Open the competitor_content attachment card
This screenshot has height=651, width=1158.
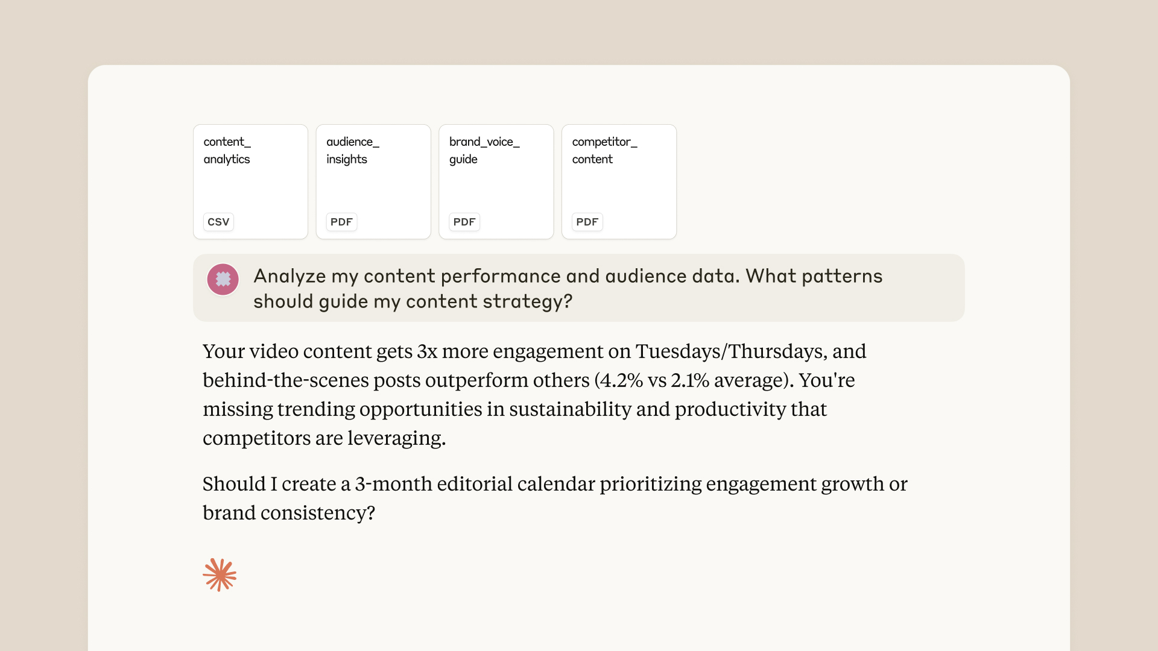pyautogui.click(x=619, y=181)
